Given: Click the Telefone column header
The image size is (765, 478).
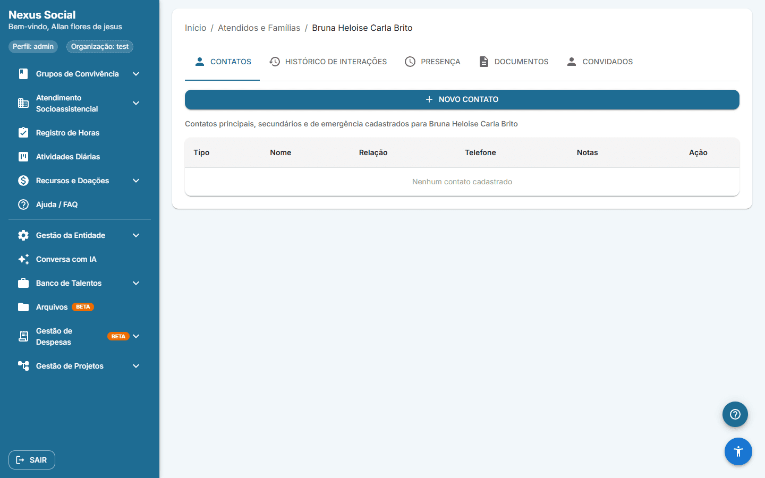Looking at the screenshot, I should (480, 152).
